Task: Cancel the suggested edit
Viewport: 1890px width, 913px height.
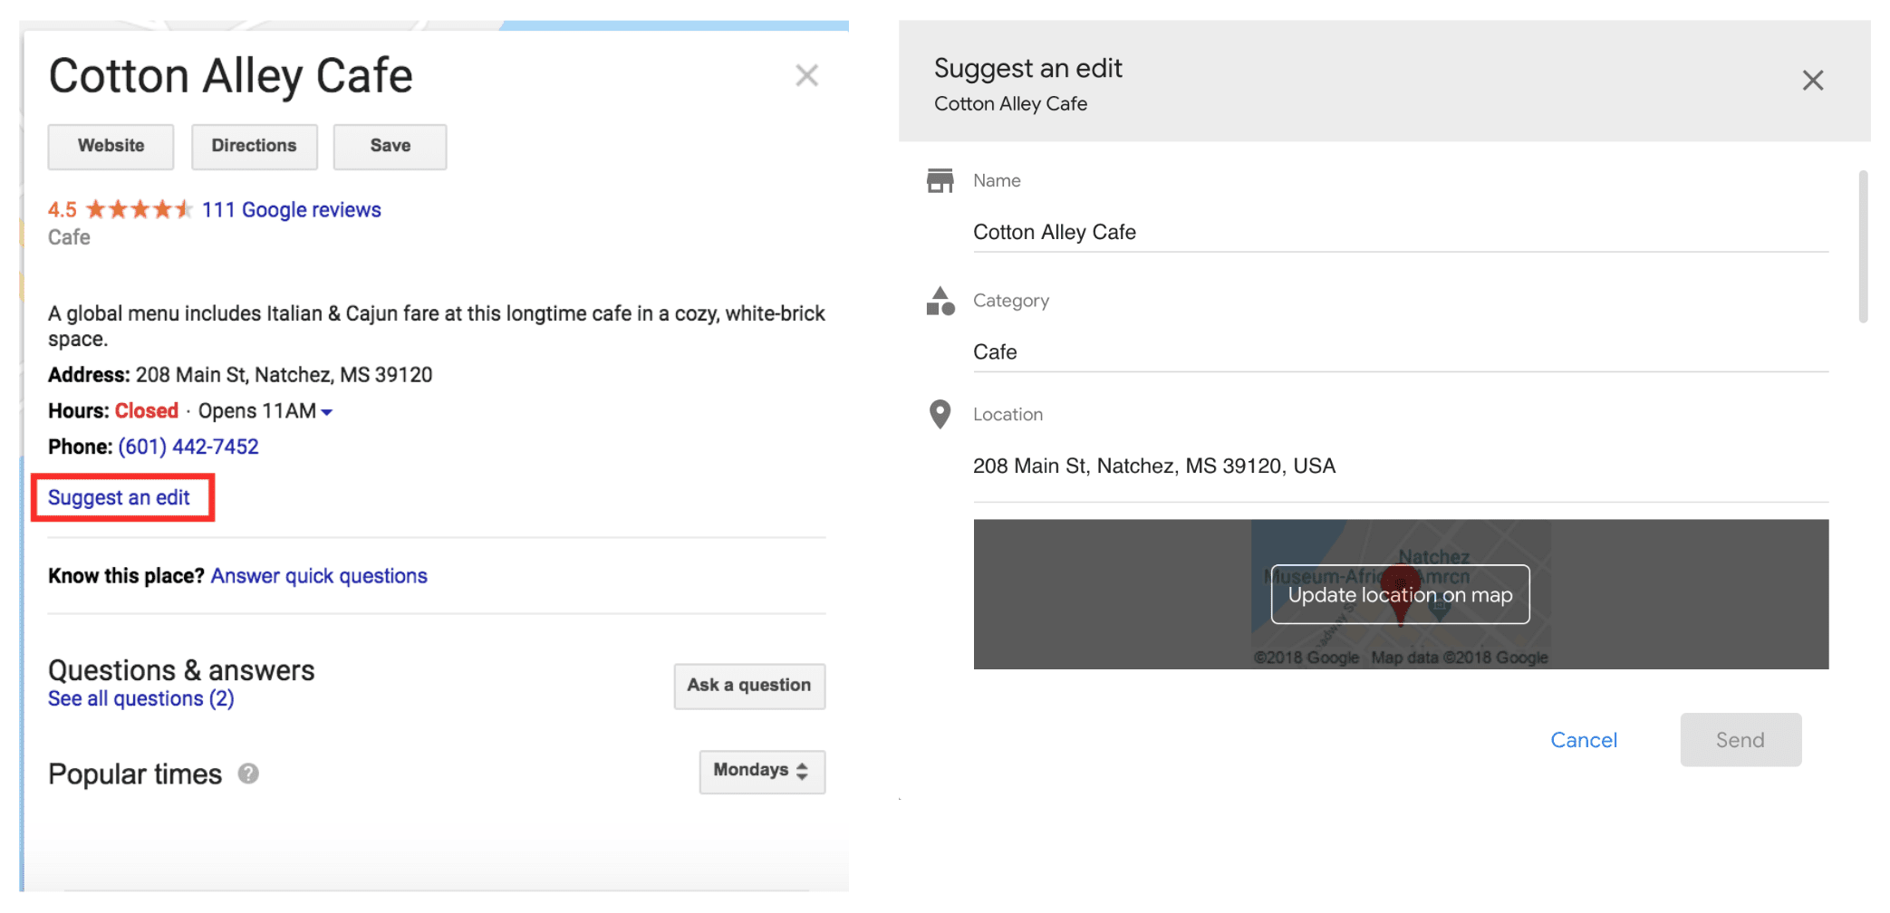Action: [1583, 740]
